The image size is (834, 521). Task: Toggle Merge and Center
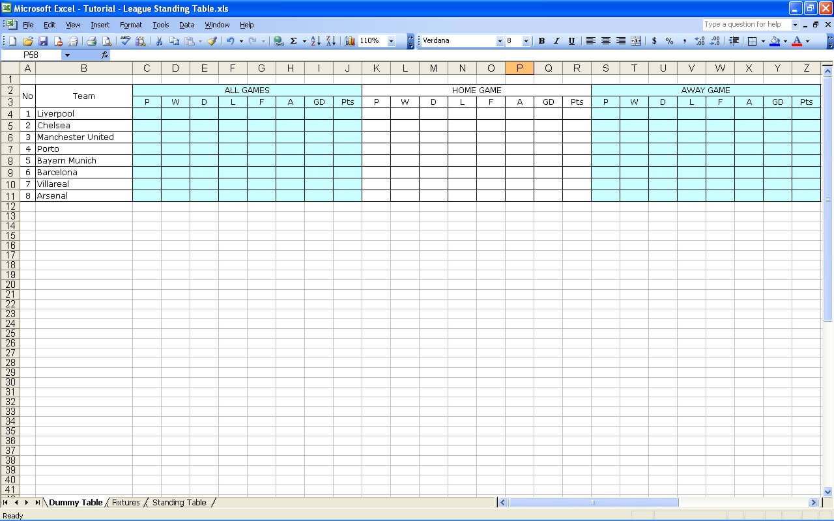tap(636, 41)
